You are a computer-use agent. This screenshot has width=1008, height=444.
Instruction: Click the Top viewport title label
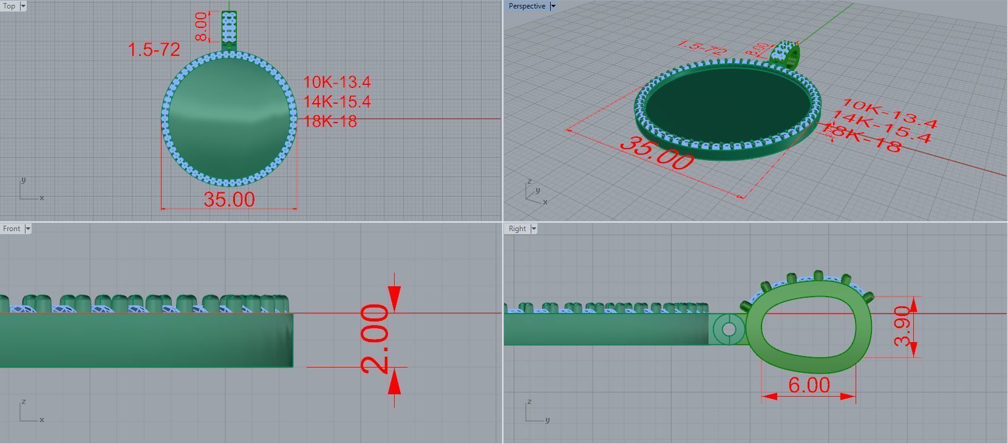click(x=10, y=6)
